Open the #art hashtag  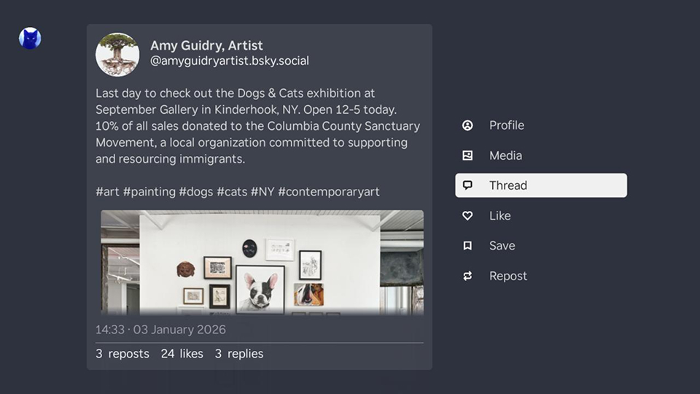pos(107,192)
